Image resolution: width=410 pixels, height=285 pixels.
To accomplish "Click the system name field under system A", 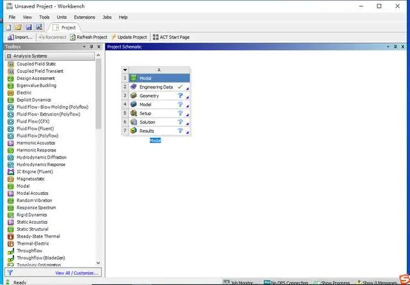I will point(155,141).
